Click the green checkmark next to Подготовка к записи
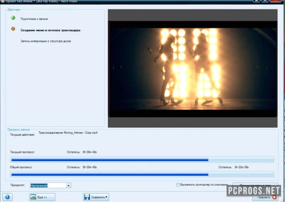Image resolution: width=285 pixels, height=202 pixels. [13, 18]
